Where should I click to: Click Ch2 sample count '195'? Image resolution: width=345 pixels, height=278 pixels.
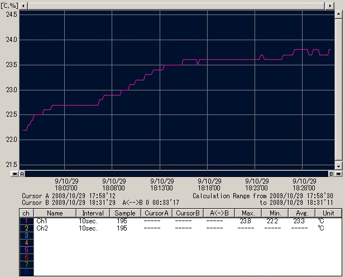click(122, 228)
